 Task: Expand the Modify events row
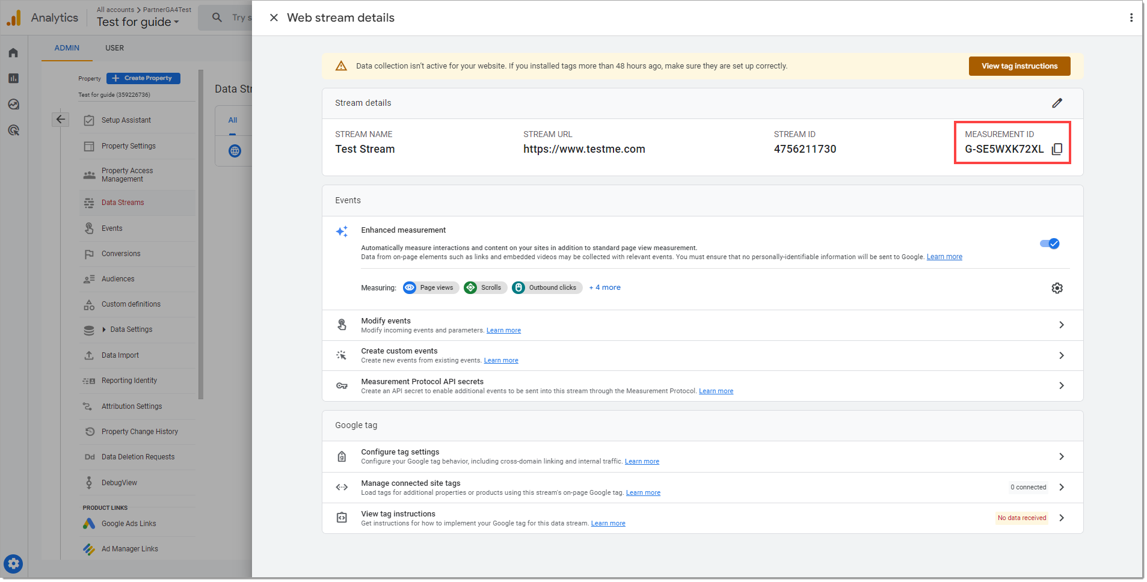1061,325
